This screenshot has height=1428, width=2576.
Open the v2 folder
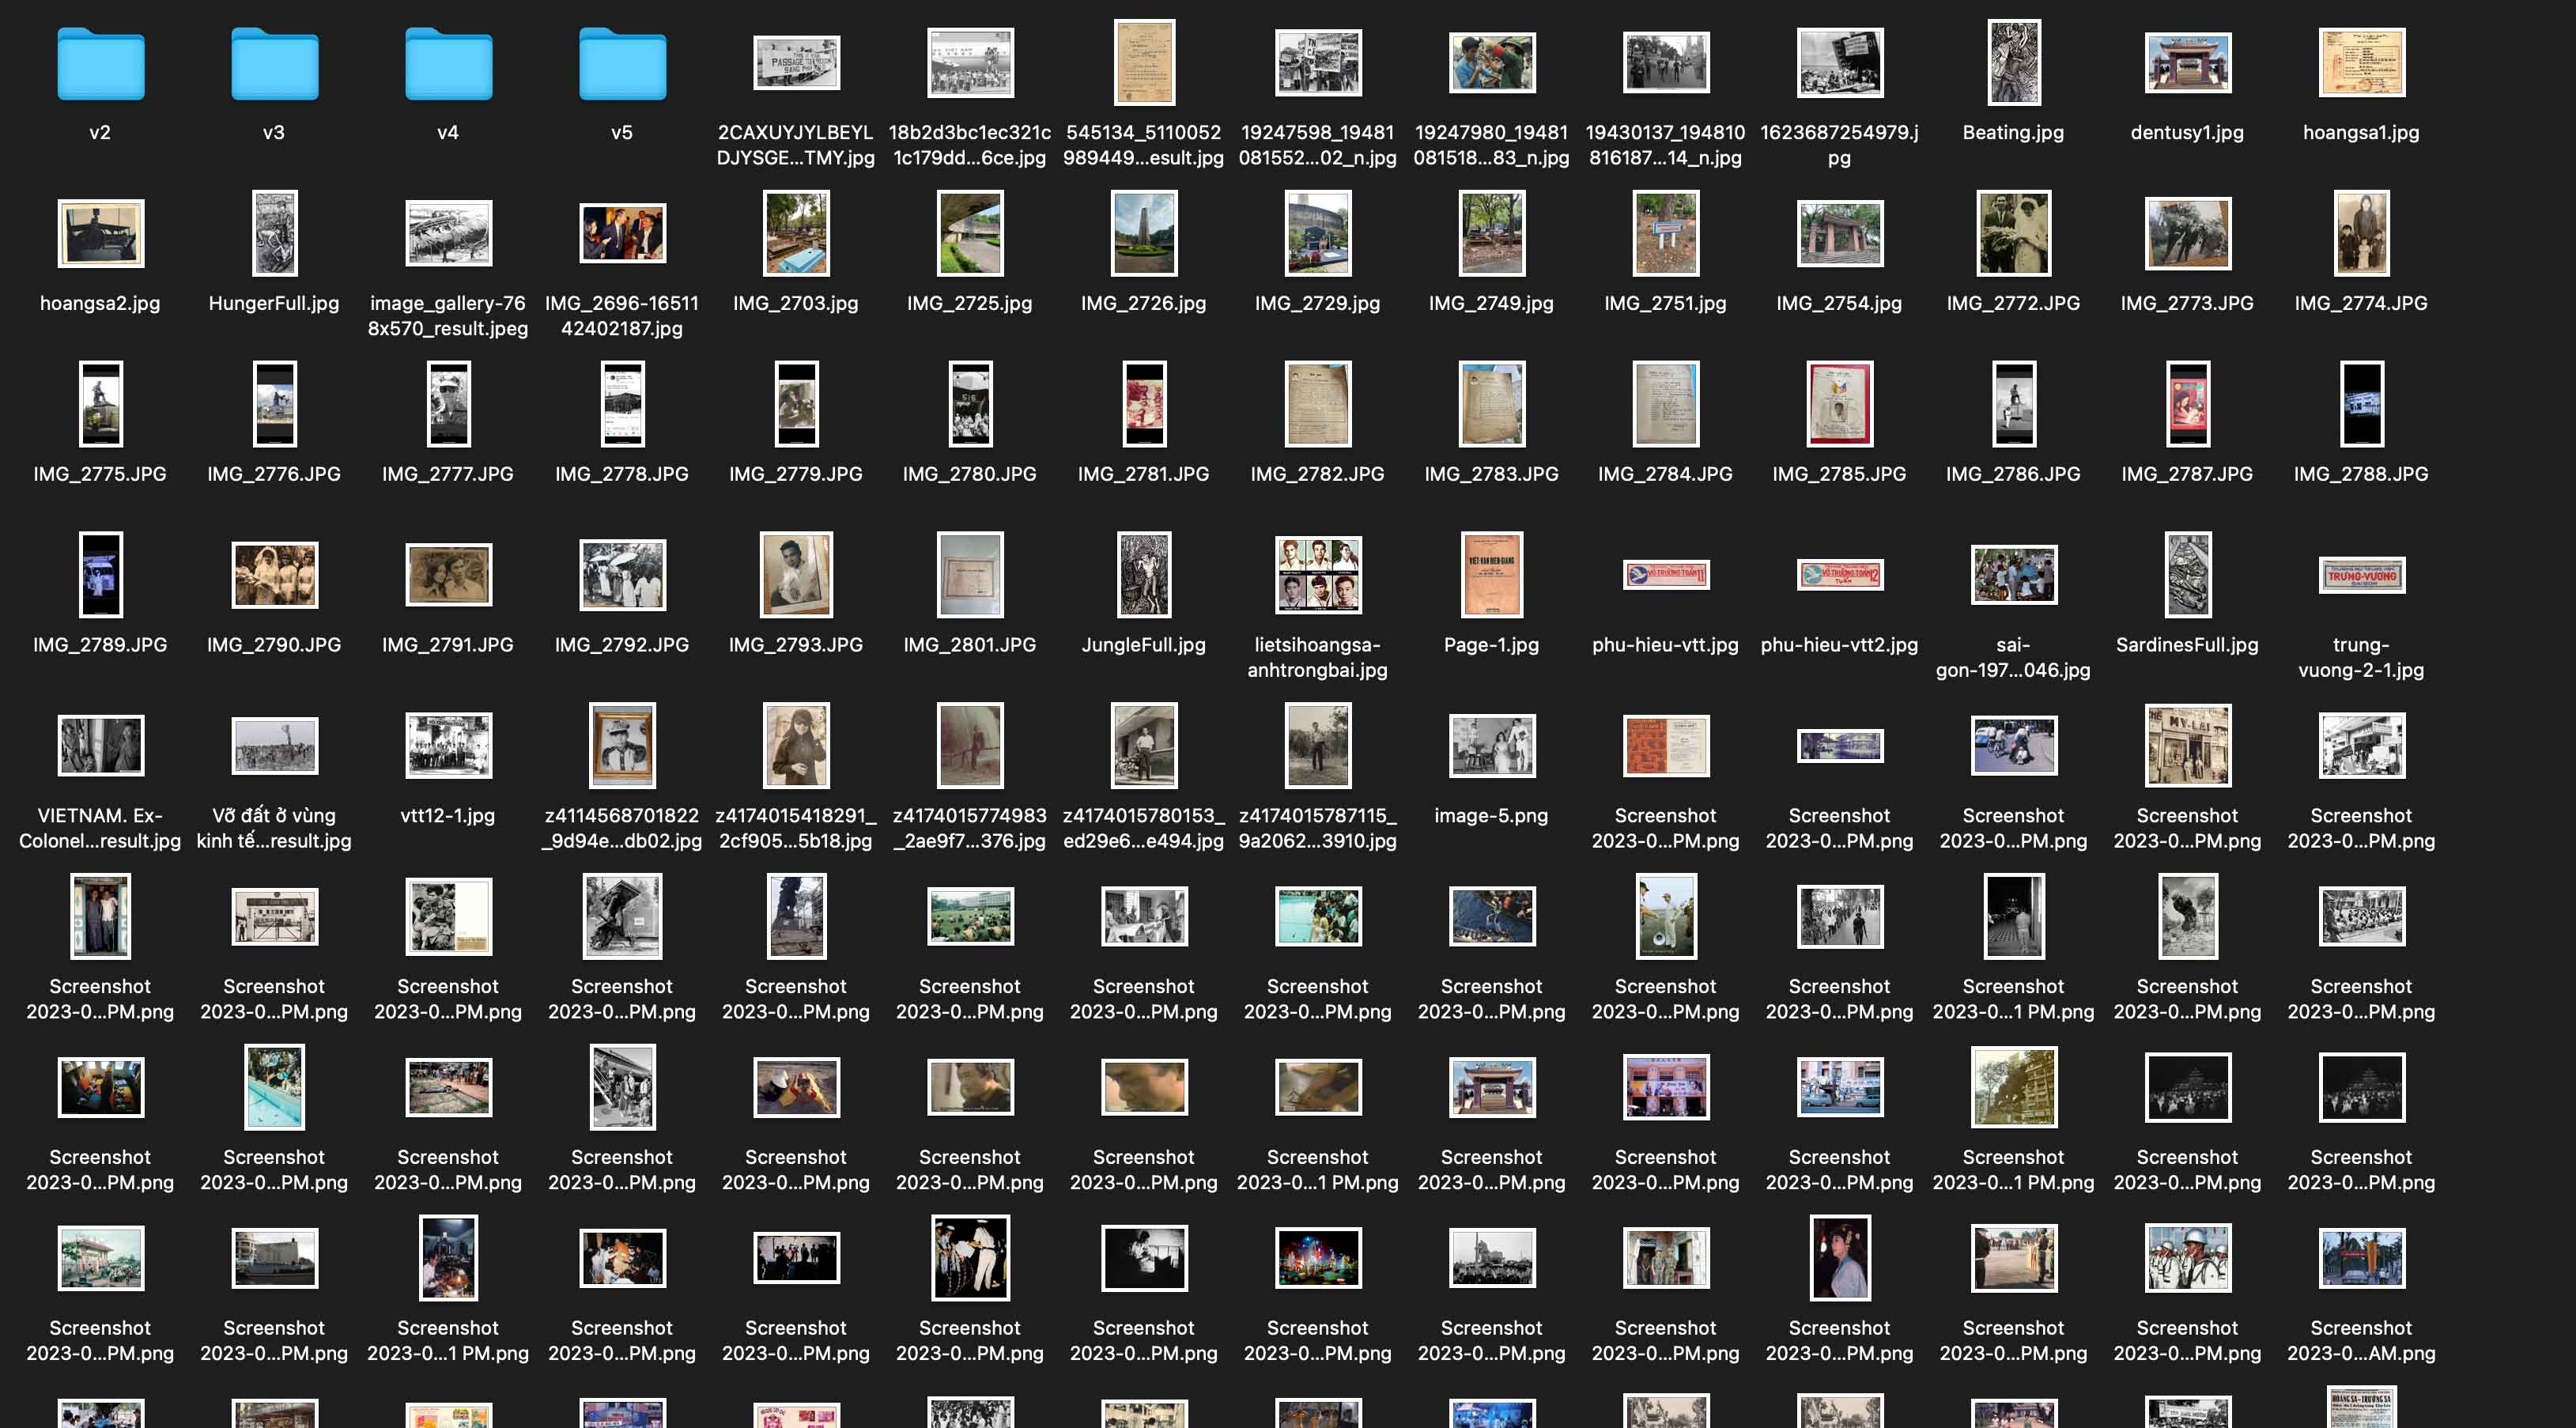(x=100, y=65)
